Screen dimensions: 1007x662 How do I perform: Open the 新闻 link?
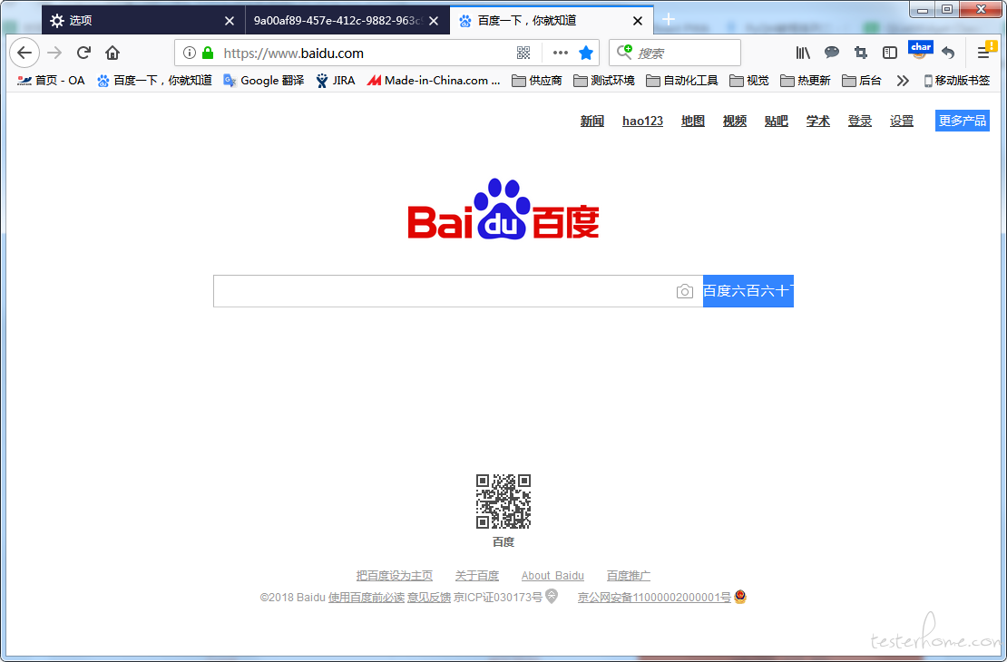592,121
